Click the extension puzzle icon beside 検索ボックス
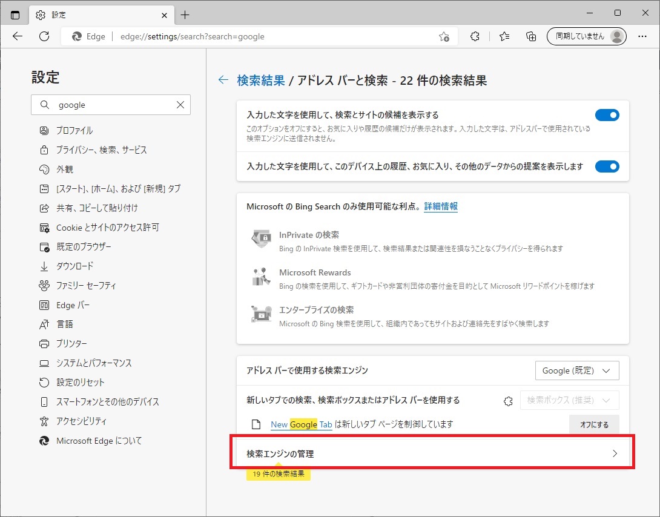The image size is (660, 517). click(x=508, y=401)
